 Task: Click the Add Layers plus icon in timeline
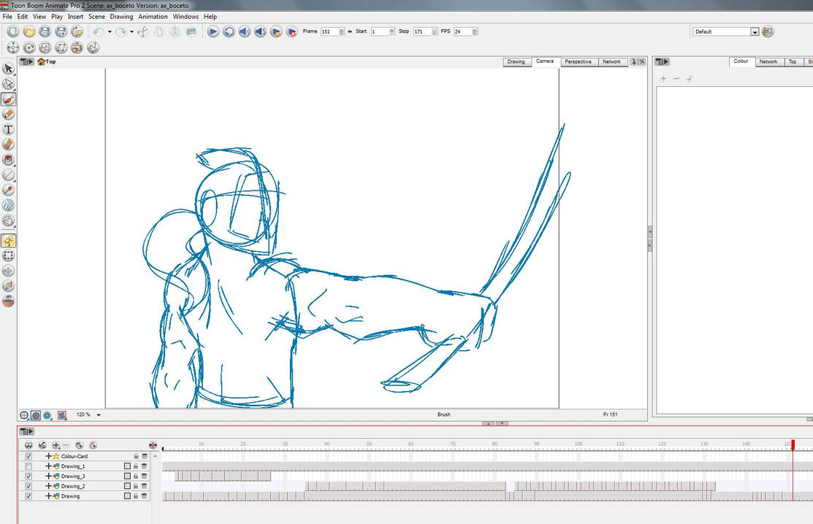[x=56, y=445]
